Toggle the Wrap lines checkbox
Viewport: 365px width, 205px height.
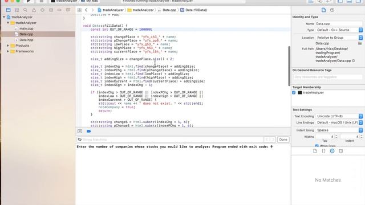(317, 146)
